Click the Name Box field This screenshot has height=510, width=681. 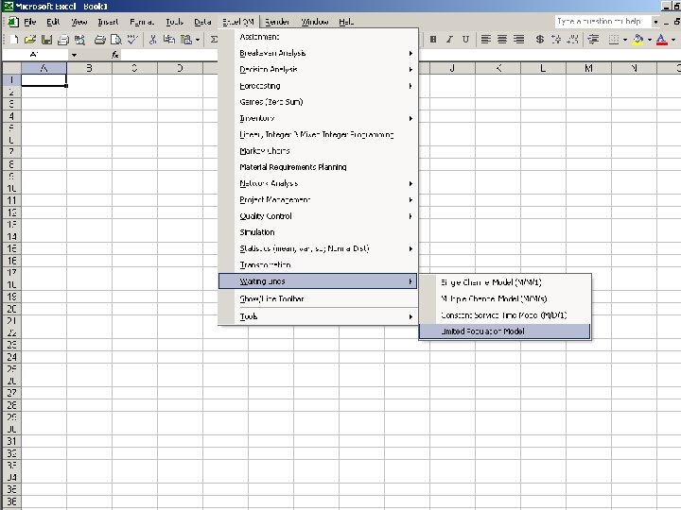[35, 55]
